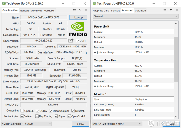The height and width of the screenshot is (128, 181).
Task: Click scroll down arrow in Advanced list
Action: 176,117
